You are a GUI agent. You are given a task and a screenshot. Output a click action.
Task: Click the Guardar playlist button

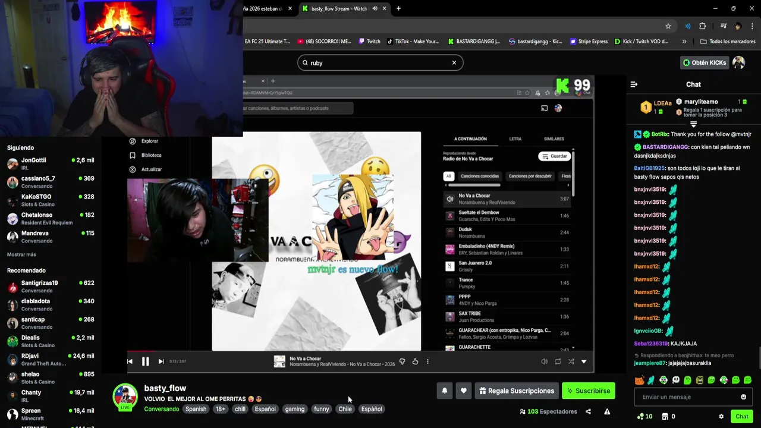554,156
